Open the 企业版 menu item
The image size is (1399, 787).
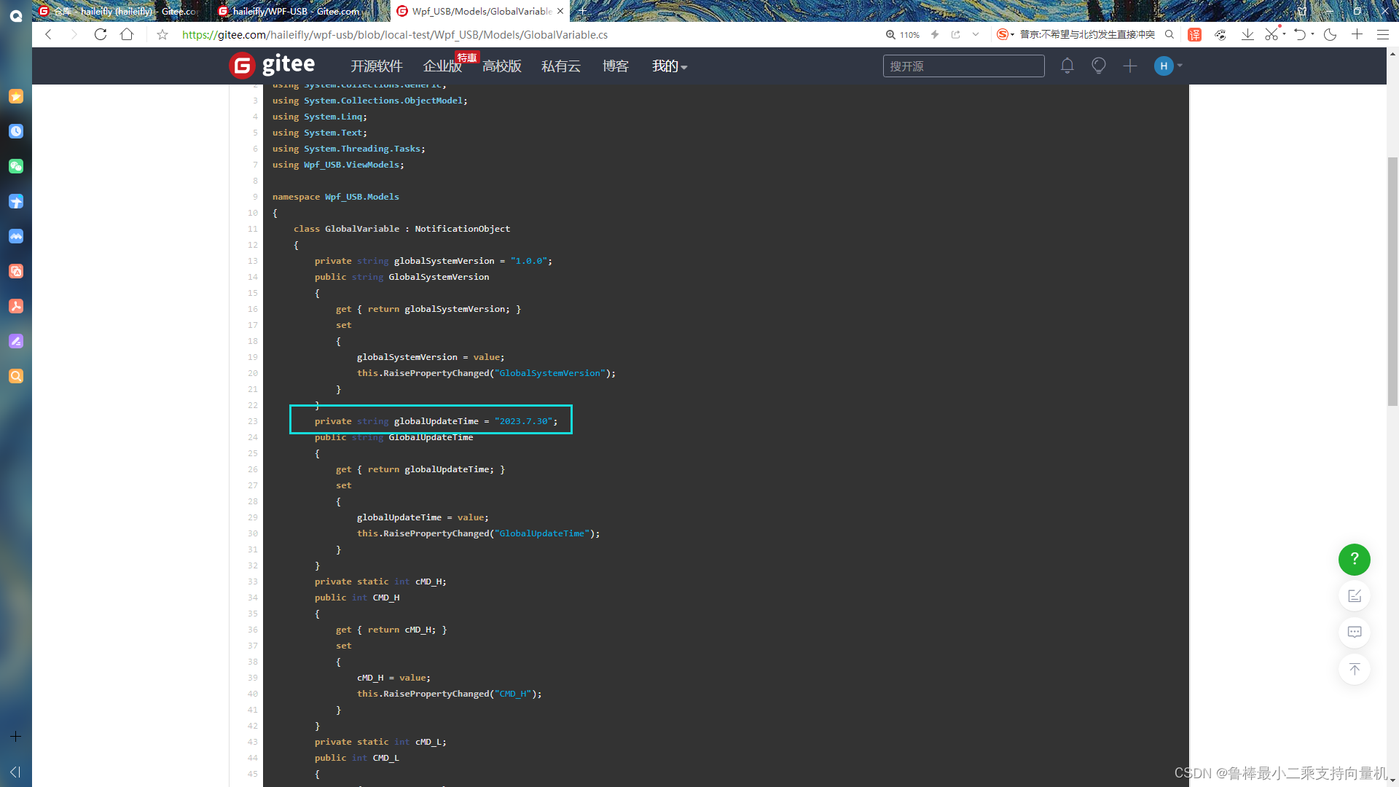(442, 66)
